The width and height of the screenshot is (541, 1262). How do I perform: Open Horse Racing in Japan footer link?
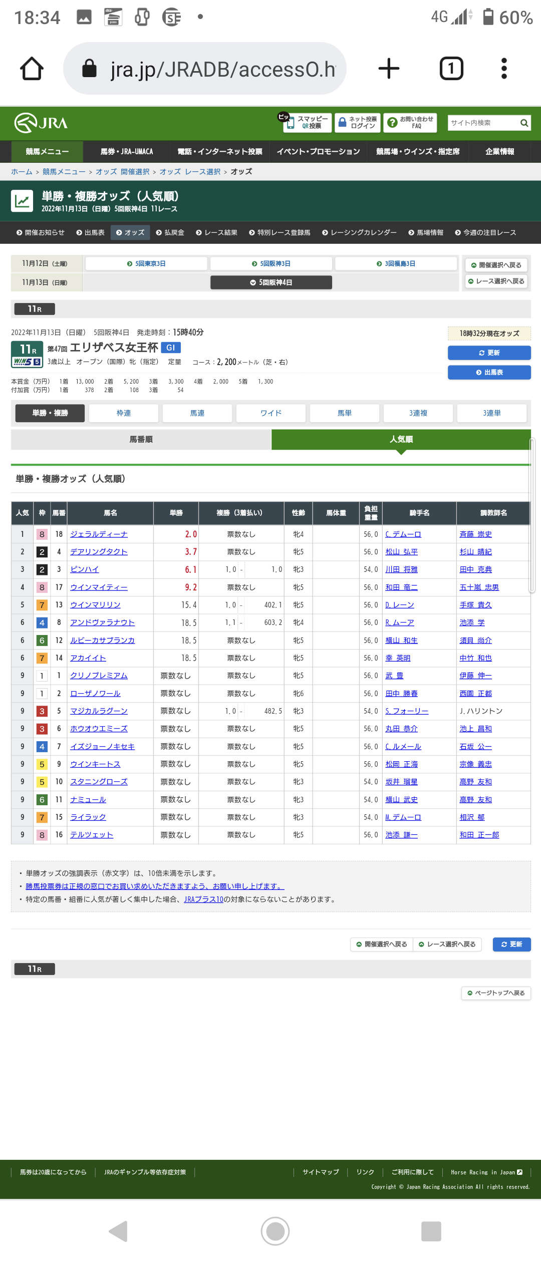(486, 1172)
